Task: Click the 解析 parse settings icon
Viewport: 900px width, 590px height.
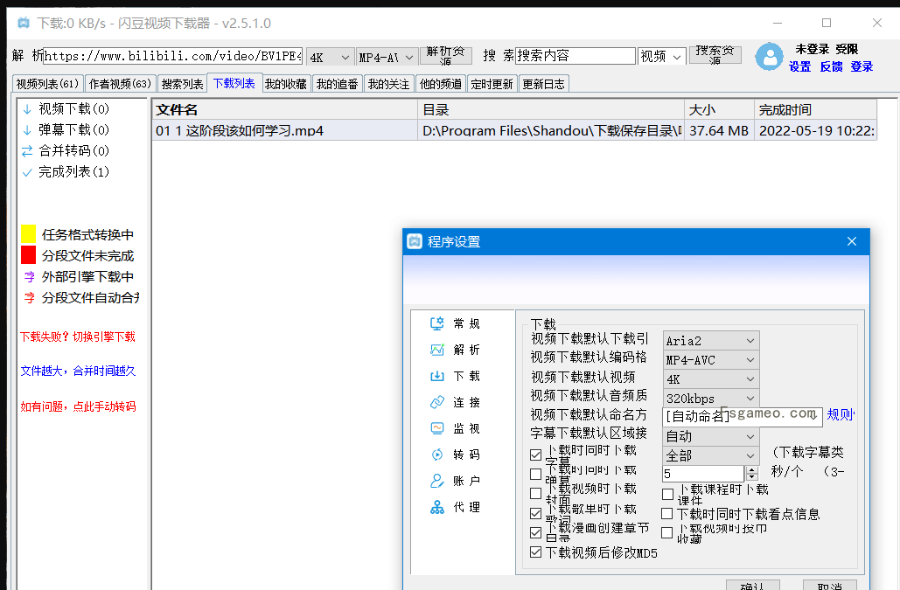Action: 437,350
